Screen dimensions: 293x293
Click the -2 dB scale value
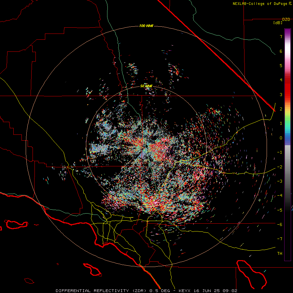(280, 167)
